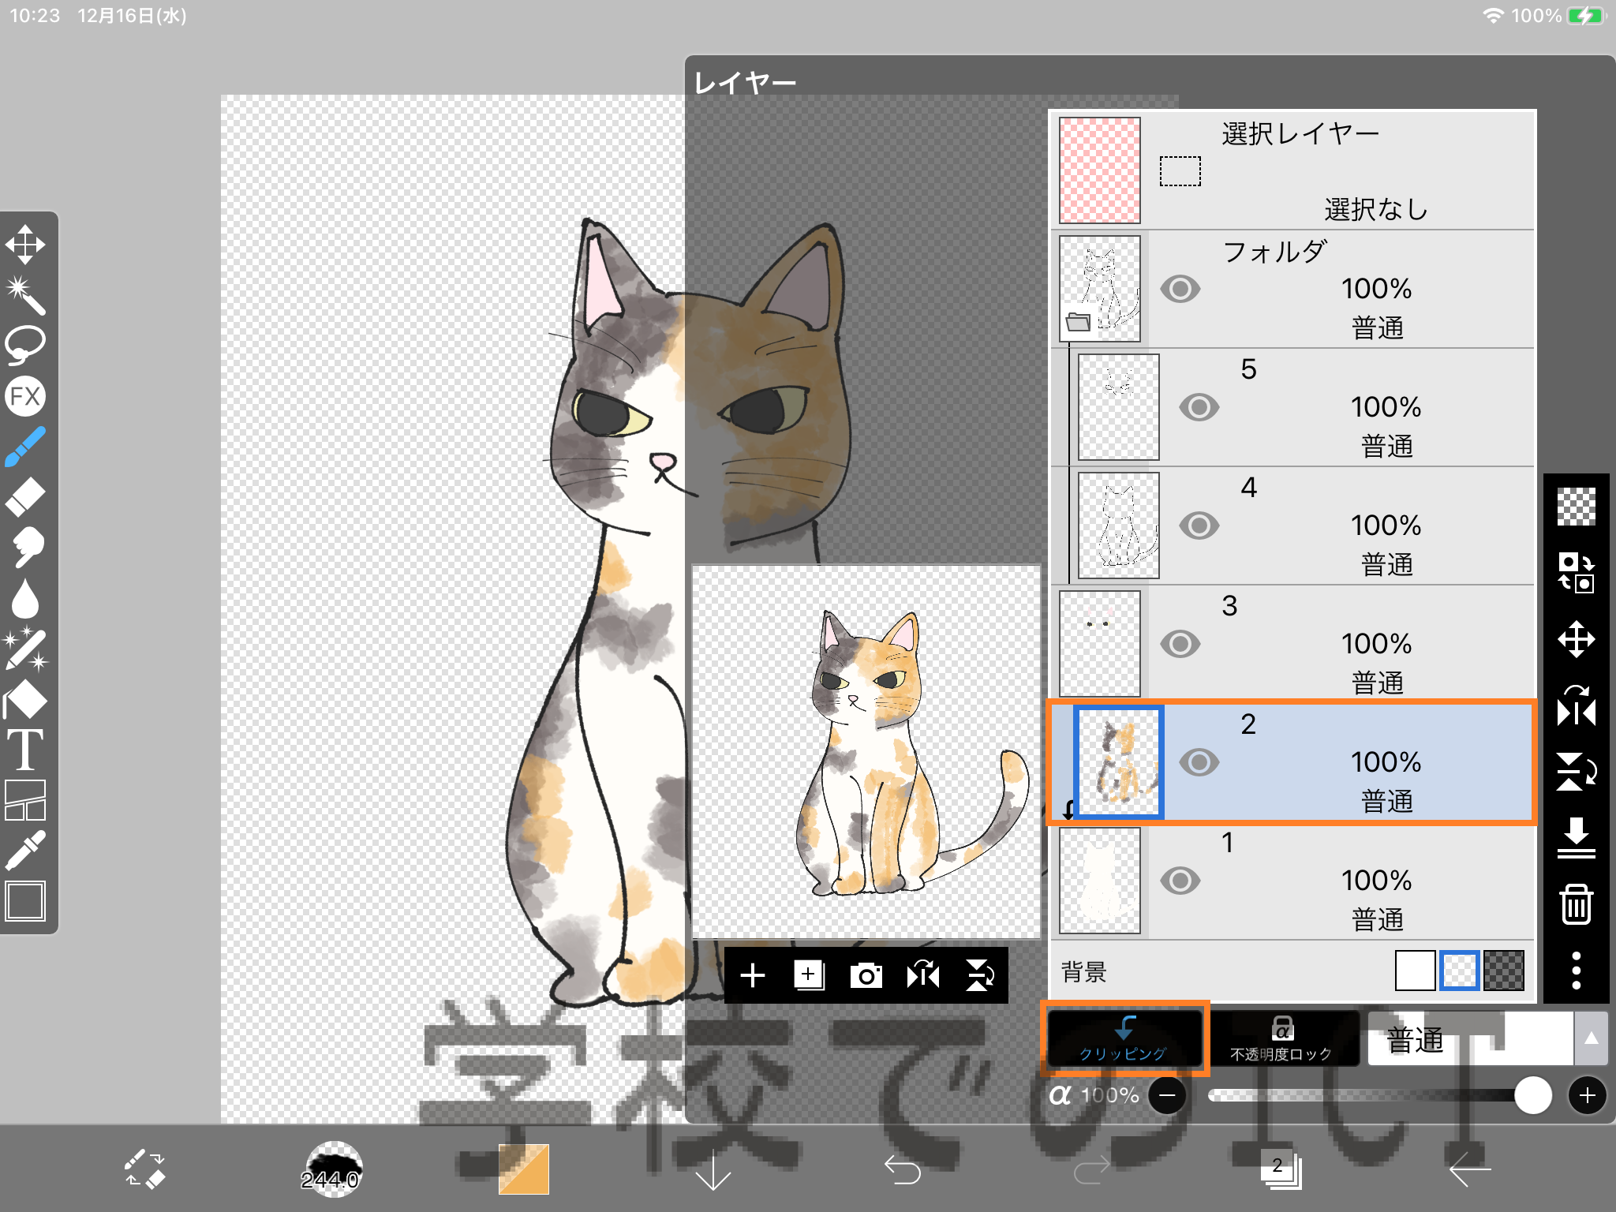Select light transparent background option
The width and height of the screenshot is (1616, 1212).
pyautogui.click(x=1459, y=971)
